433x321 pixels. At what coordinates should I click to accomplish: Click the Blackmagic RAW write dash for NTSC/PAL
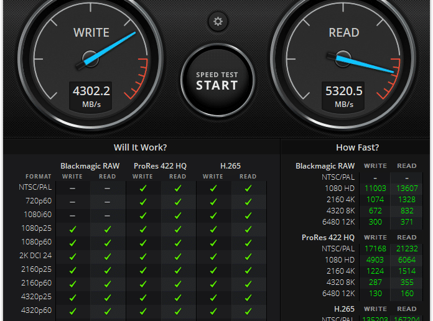pos(72,188)
